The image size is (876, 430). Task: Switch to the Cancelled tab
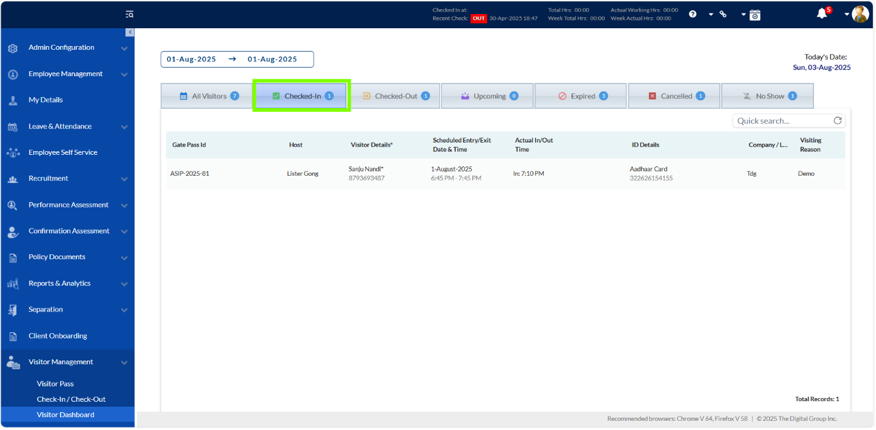(674, 96)
